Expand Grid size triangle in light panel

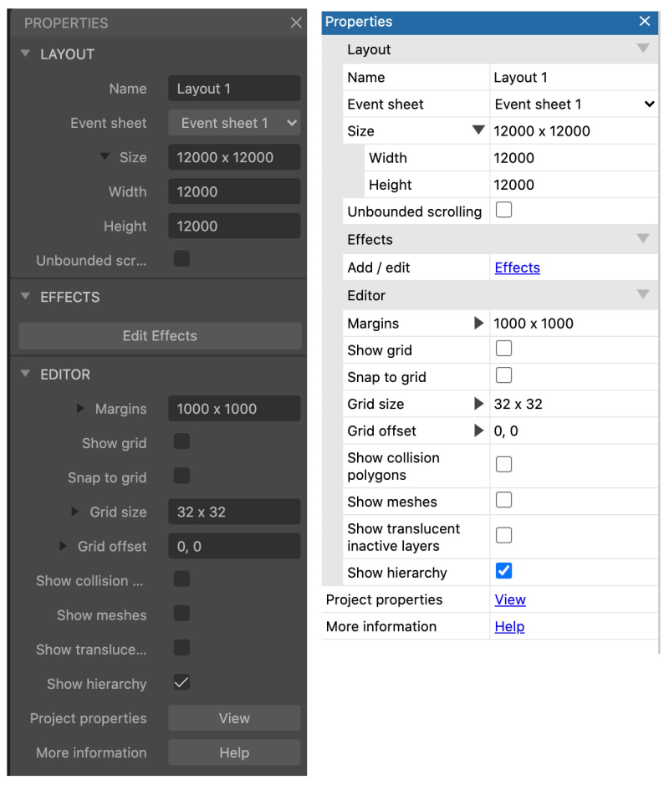pyautogui.click(x=479, y=404)
